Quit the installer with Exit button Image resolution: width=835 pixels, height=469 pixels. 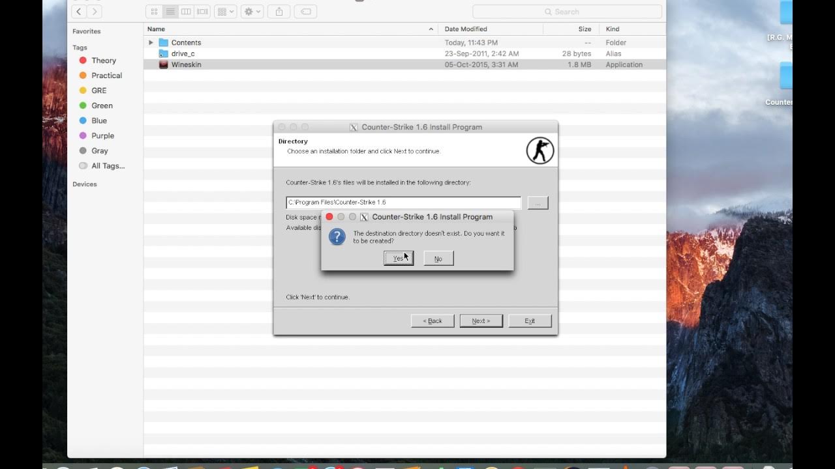click(530, 320)
